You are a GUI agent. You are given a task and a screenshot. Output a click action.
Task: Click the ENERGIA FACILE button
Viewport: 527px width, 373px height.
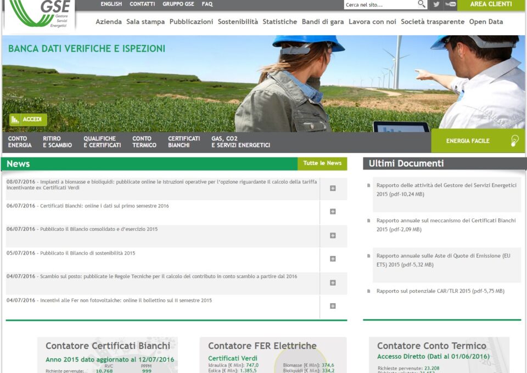pos(478,140)
